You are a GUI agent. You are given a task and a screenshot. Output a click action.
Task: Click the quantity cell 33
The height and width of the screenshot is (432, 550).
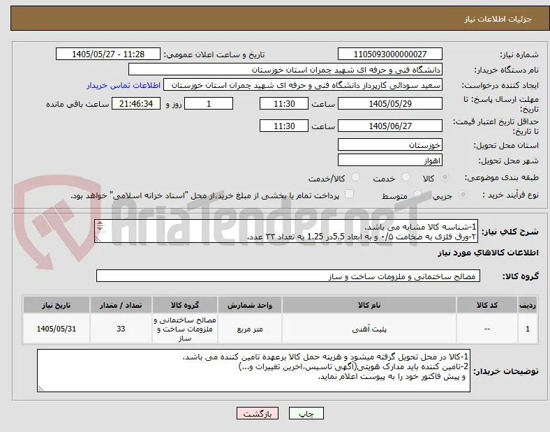(x=121, y=329)
